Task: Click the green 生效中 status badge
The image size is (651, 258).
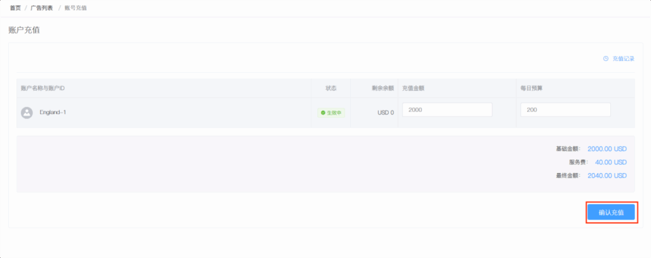Action: point(331,113)
